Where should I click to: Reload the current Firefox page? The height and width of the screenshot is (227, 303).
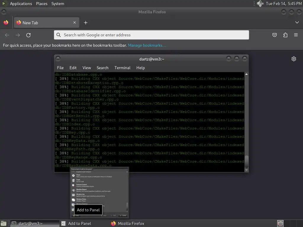click(x=28, y=35)
